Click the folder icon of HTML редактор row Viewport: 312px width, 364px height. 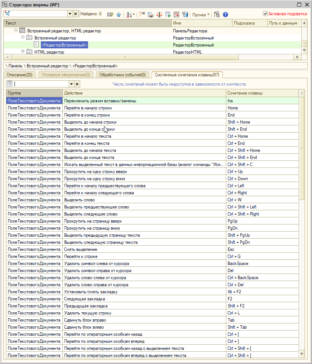coord(29,51)
